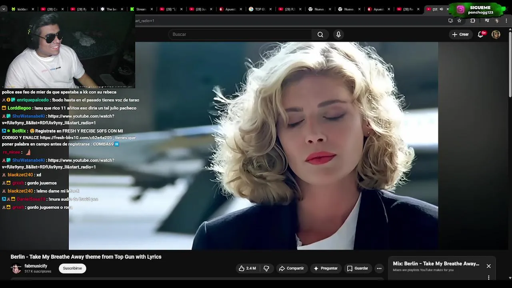Open the fabmusicify channel name link
512x288 pixels.
[x=36, y=266]
